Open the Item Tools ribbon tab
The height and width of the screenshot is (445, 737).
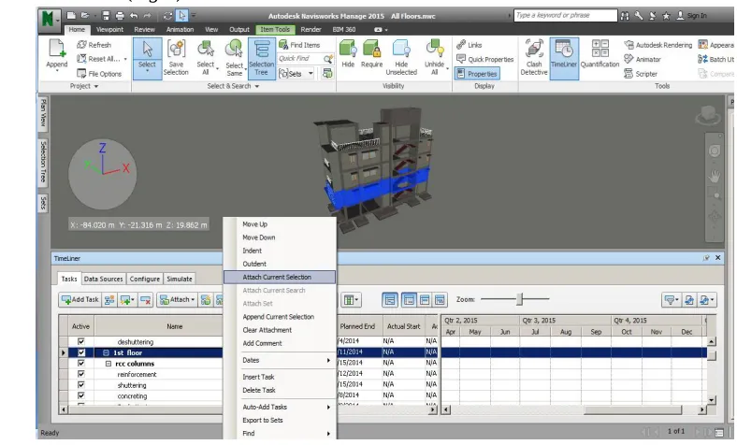point(275,30)
